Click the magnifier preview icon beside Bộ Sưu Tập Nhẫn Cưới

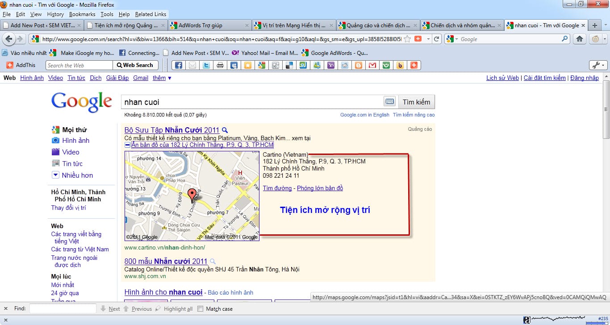(x=225, y=130)
